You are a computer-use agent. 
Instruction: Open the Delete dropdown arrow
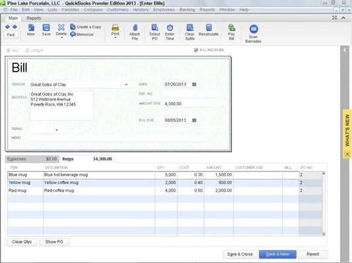point(62,37)
